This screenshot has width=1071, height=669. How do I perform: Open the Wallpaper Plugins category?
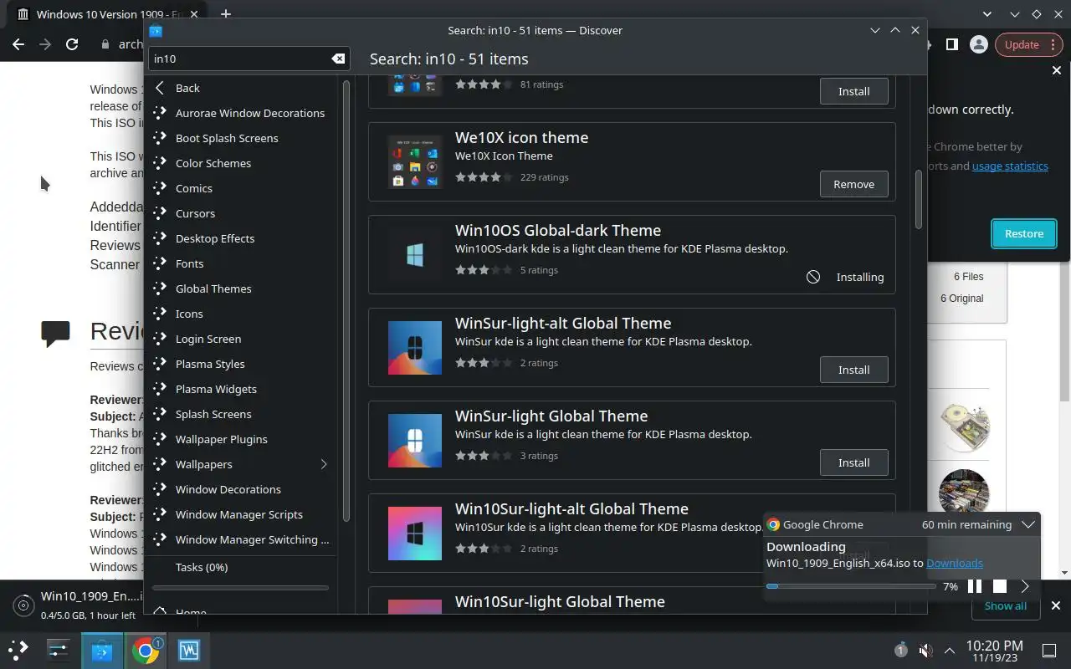(x=241, y=439)
